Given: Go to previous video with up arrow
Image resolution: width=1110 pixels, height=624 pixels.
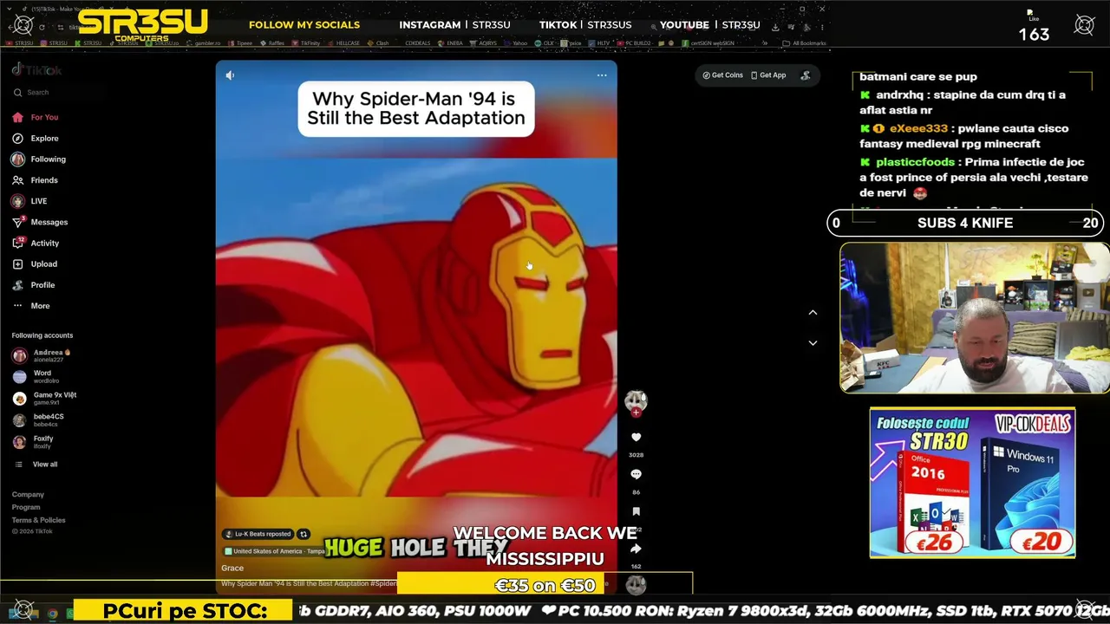Looking at the screenshot, I should point(813,312).
